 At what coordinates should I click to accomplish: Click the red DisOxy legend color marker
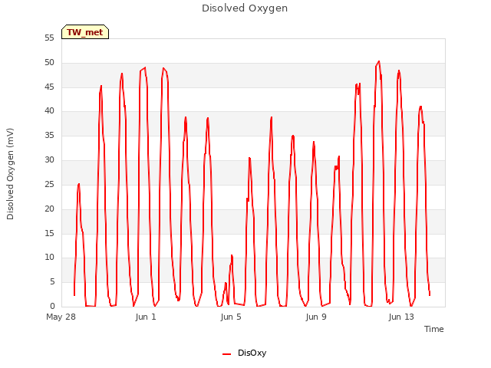pos(227,354)
